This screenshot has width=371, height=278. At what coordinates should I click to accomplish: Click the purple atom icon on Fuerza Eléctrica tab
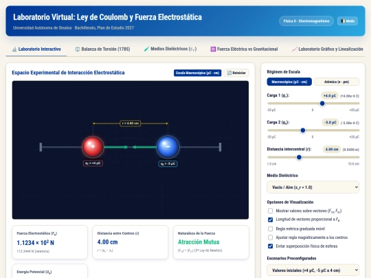(213, 49)
